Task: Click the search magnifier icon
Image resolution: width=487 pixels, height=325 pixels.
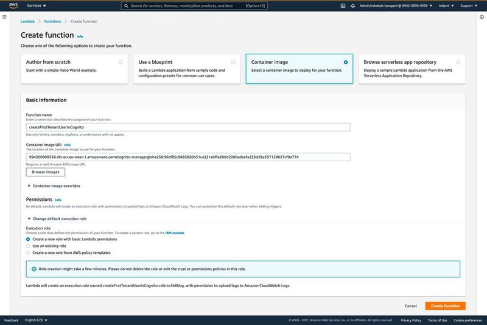Action: (126, 5)
